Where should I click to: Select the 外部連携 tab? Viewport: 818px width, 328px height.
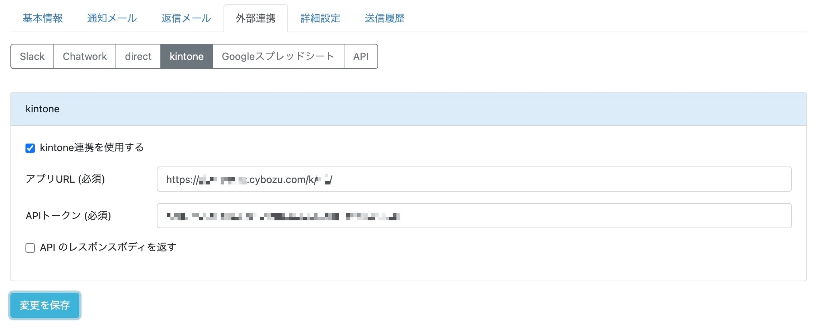click(x=256, y=18)
